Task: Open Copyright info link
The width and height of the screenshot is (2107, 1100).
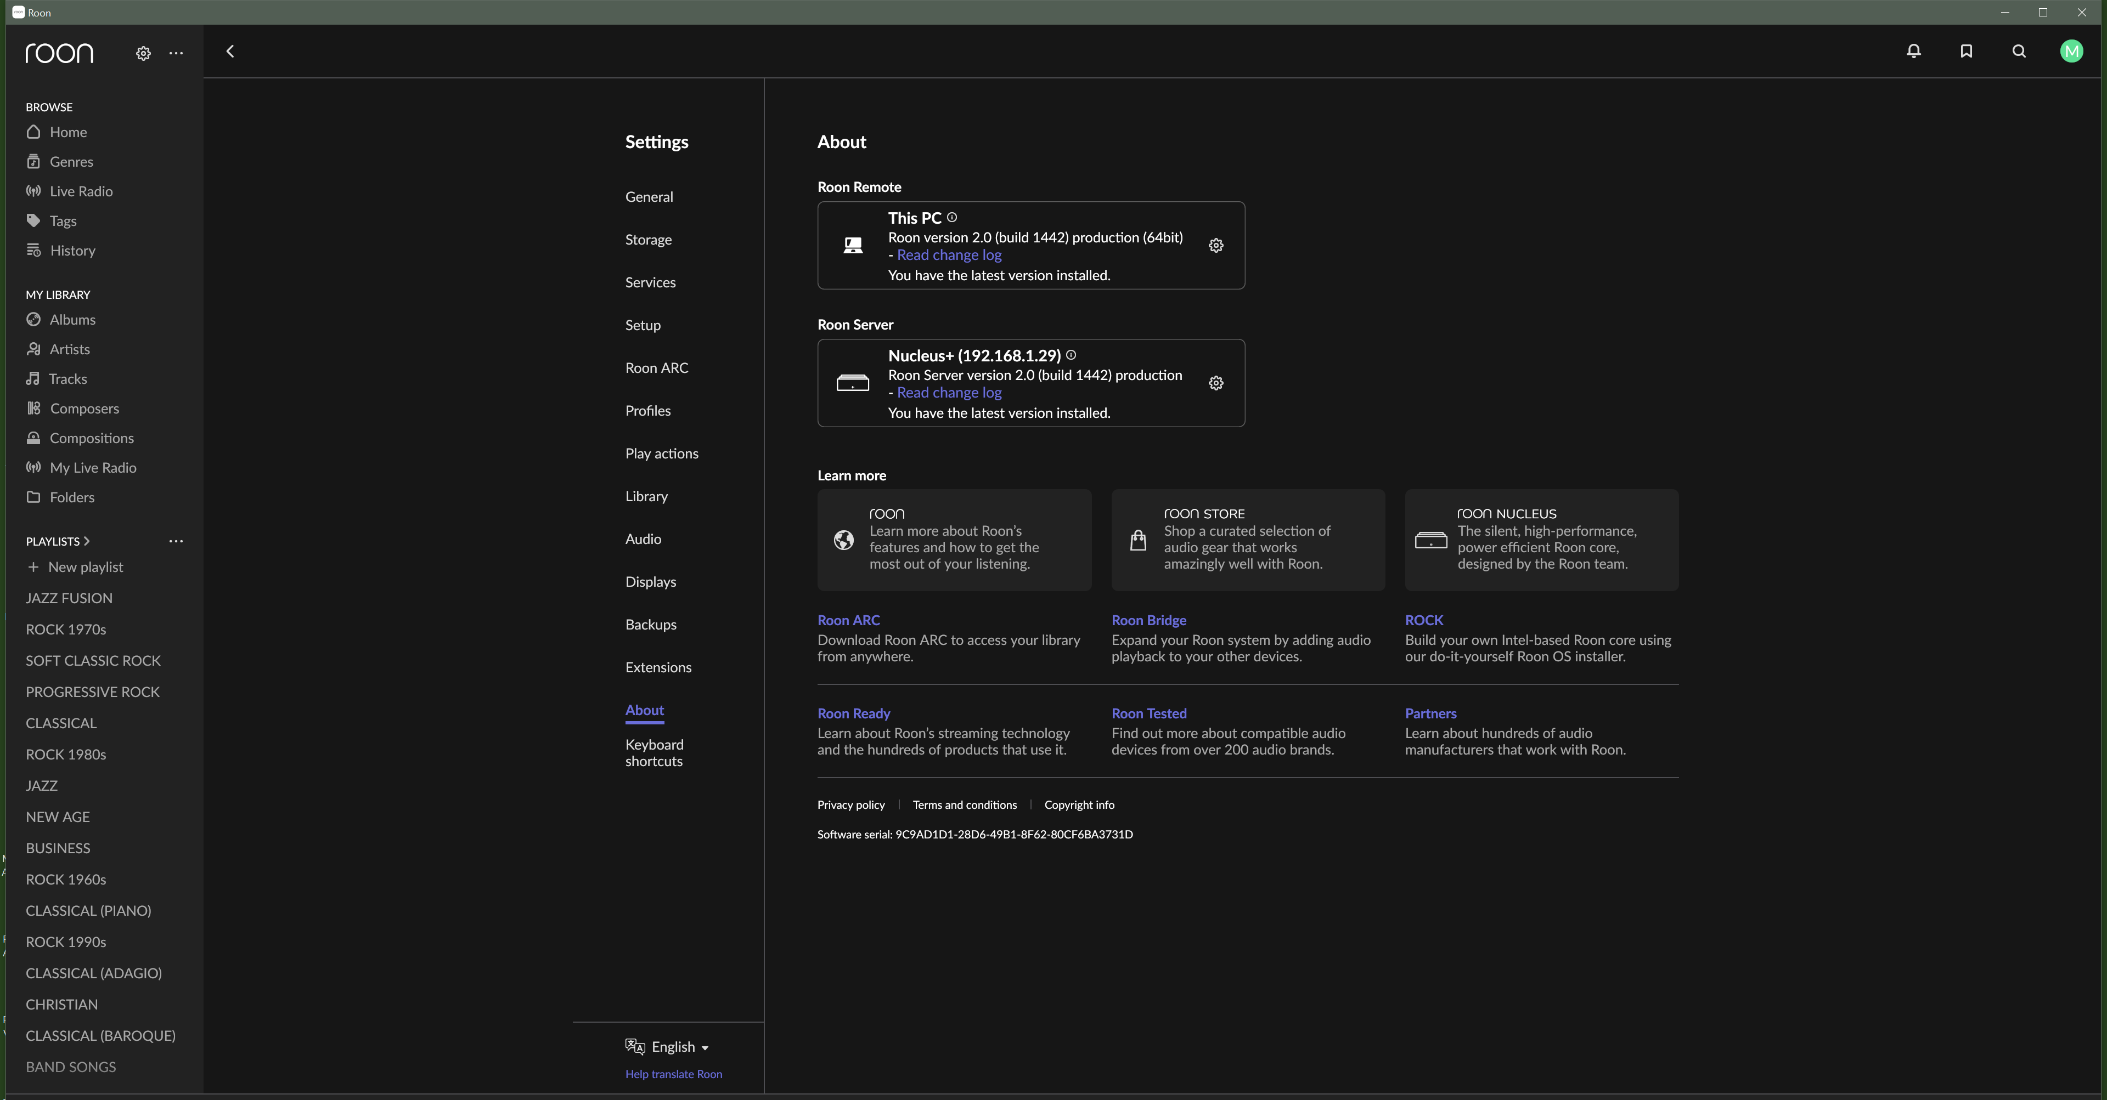Action: pos(1079,805)
